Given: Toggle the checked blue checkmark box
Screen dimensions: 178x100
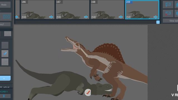Looking at the screenshot, I should 5,54.
